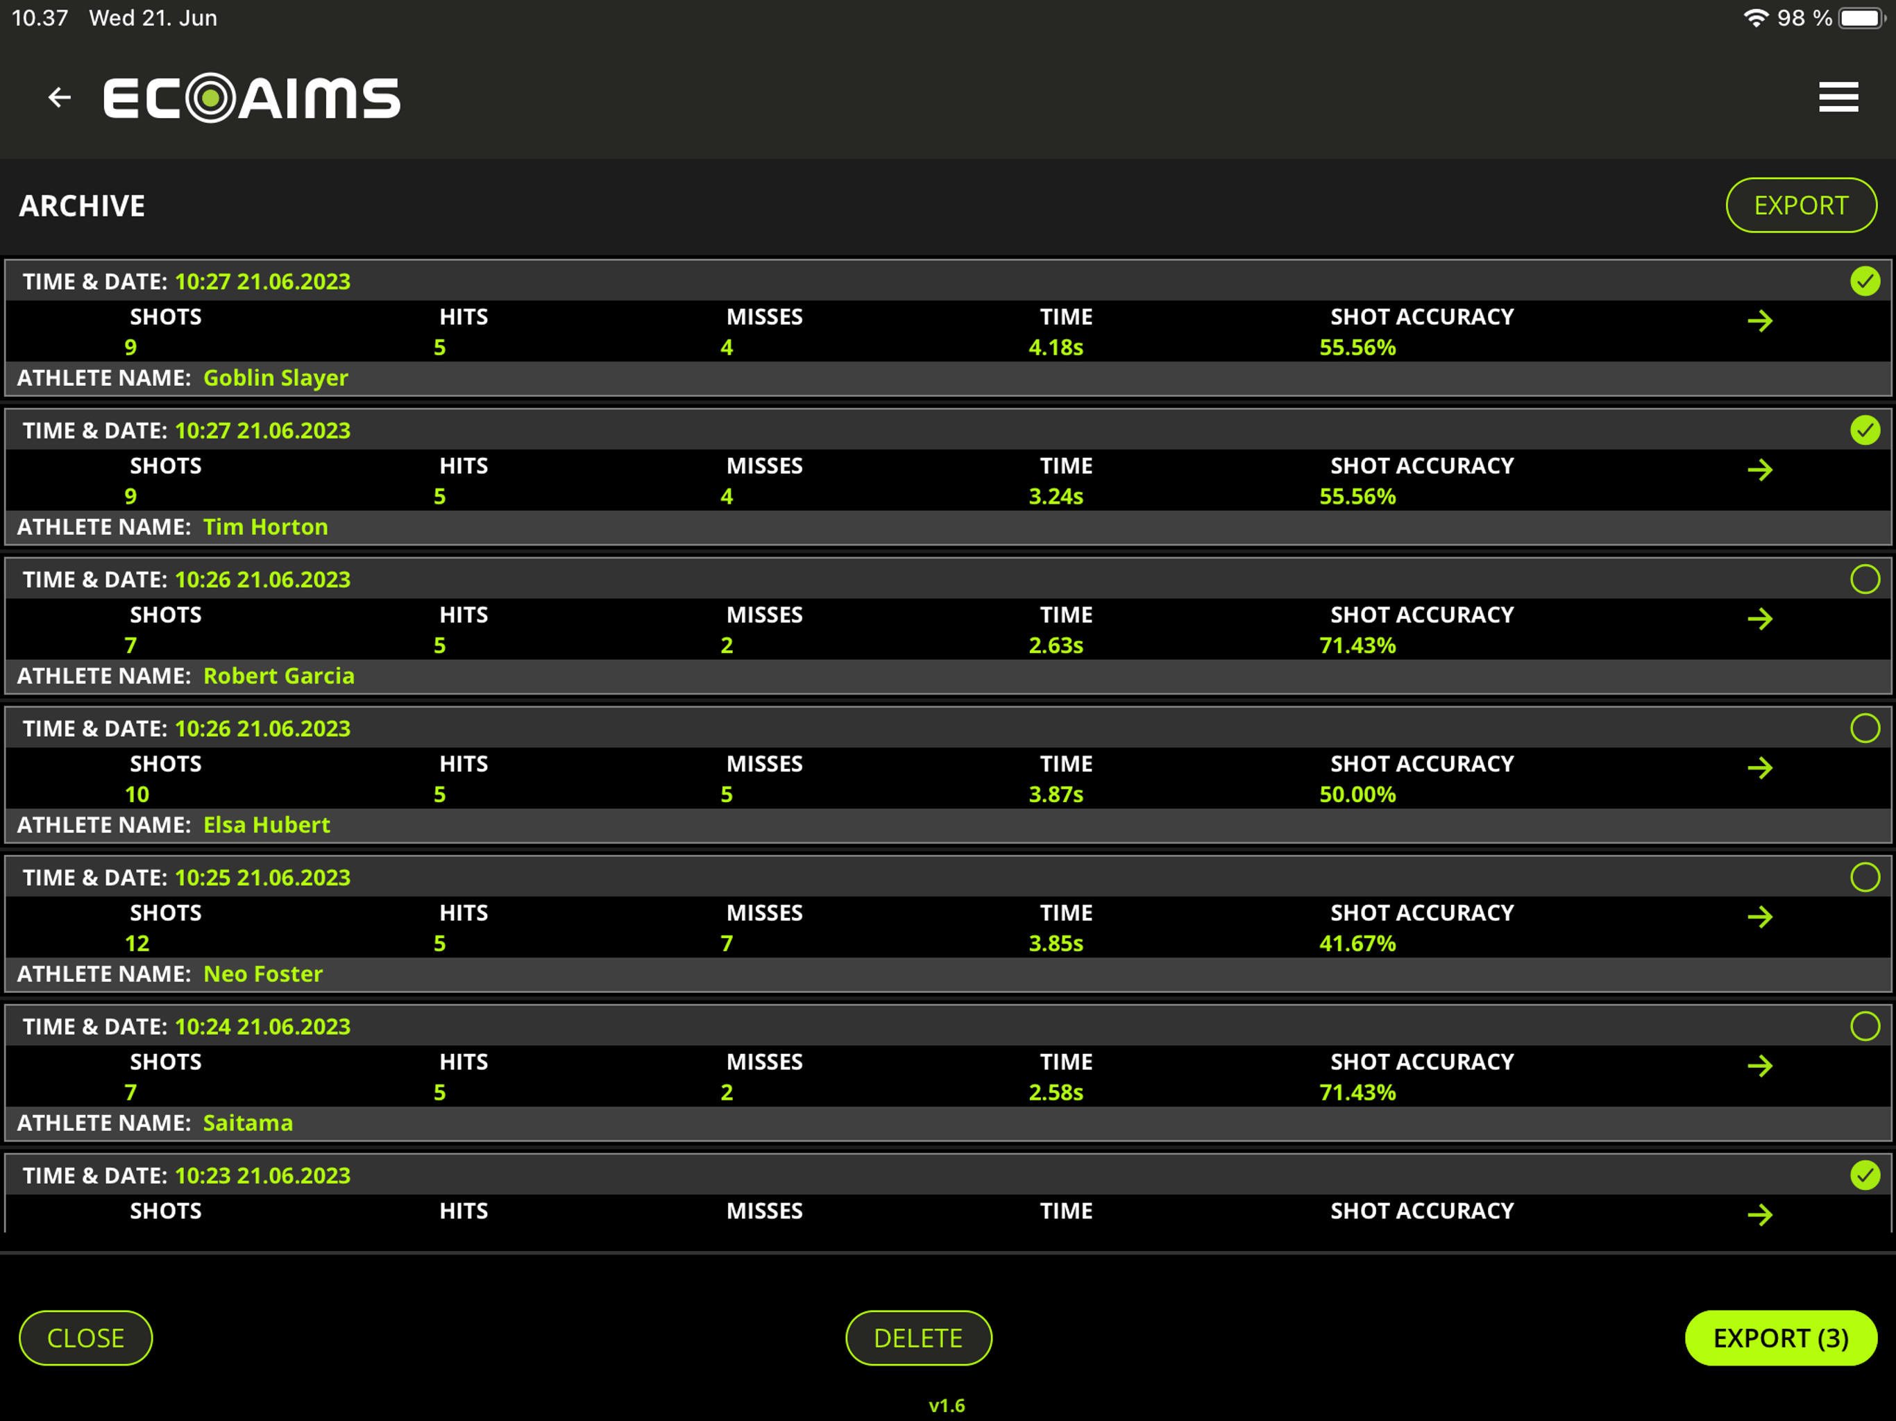Click athlete name Goblin Slayer
The image size is (1896, 1421).
pos(275,378)
